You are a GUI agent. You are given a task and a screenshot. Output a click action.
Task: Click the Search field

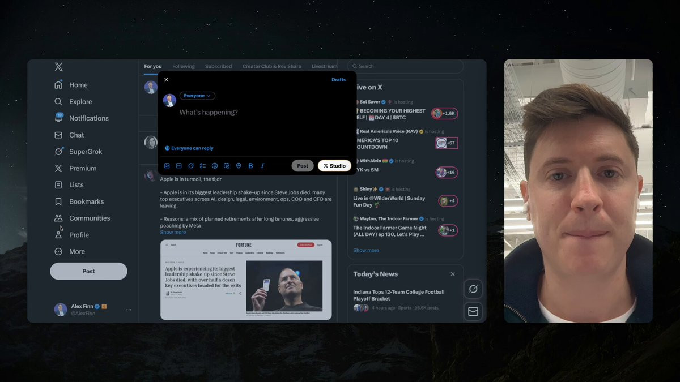[405, 66]
